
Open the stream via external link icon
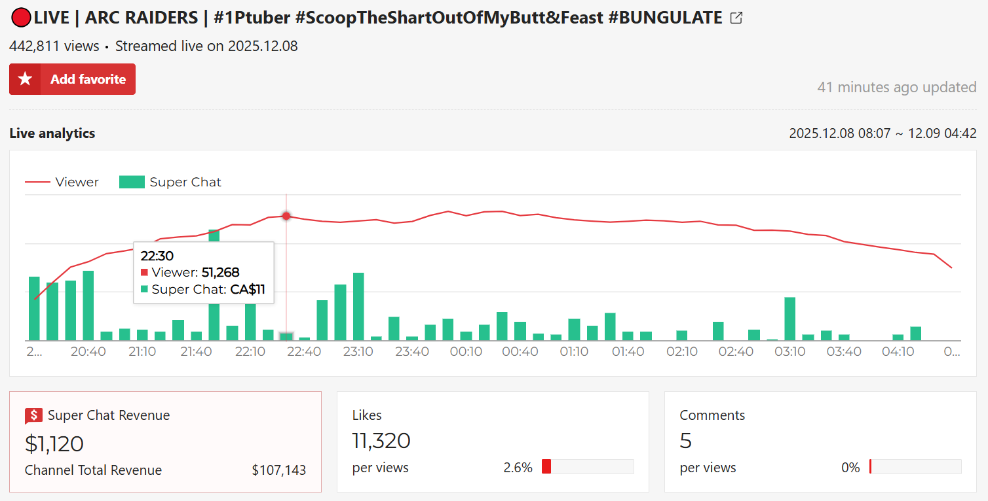[x=736, y=18]
